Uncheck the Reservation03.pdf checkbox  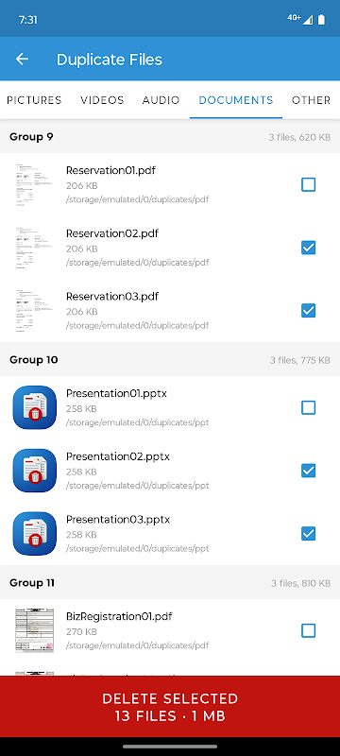pyautogui.click(x=308, y=311)
